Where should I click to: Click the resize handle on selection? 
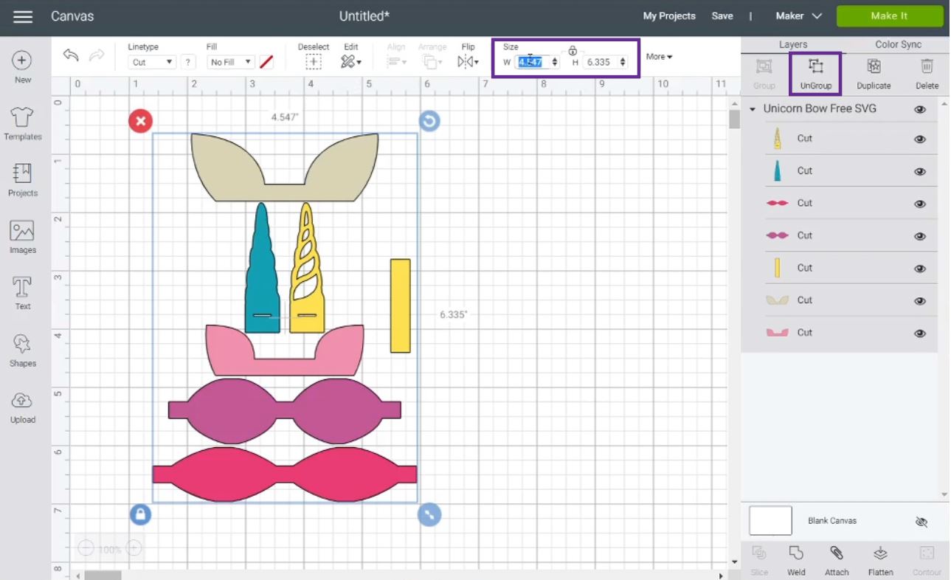pos(429,514)
